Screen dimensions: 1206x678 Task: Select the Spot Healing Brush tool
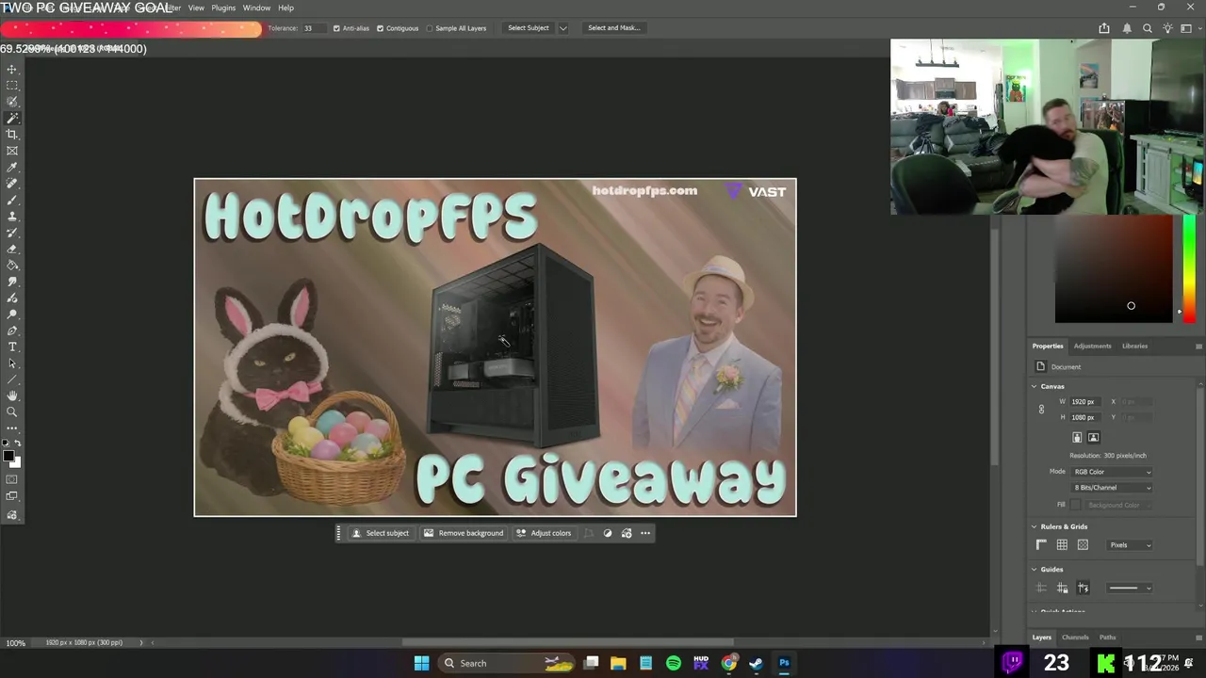pos(12,184)
